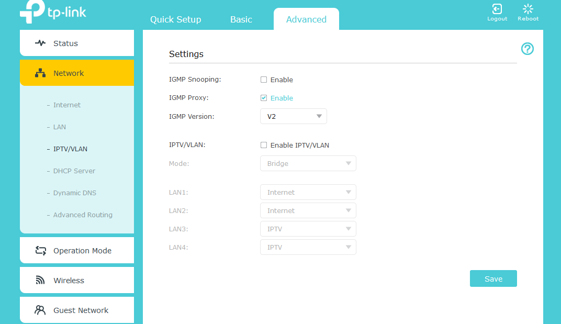This screenshot has width=561, height=324.
Task: Open the Wireless menu section
Action: pyautogui.click(x=77, y=280)
